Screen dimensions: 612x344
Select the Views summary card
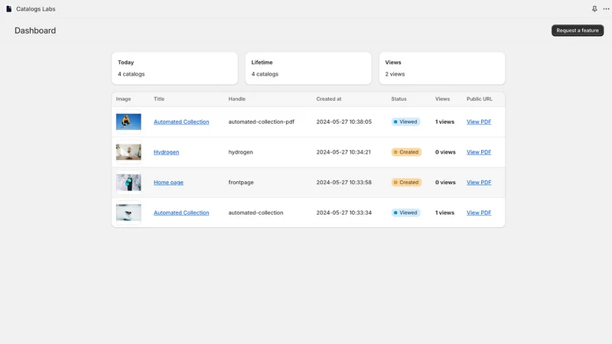coord(442,68)
